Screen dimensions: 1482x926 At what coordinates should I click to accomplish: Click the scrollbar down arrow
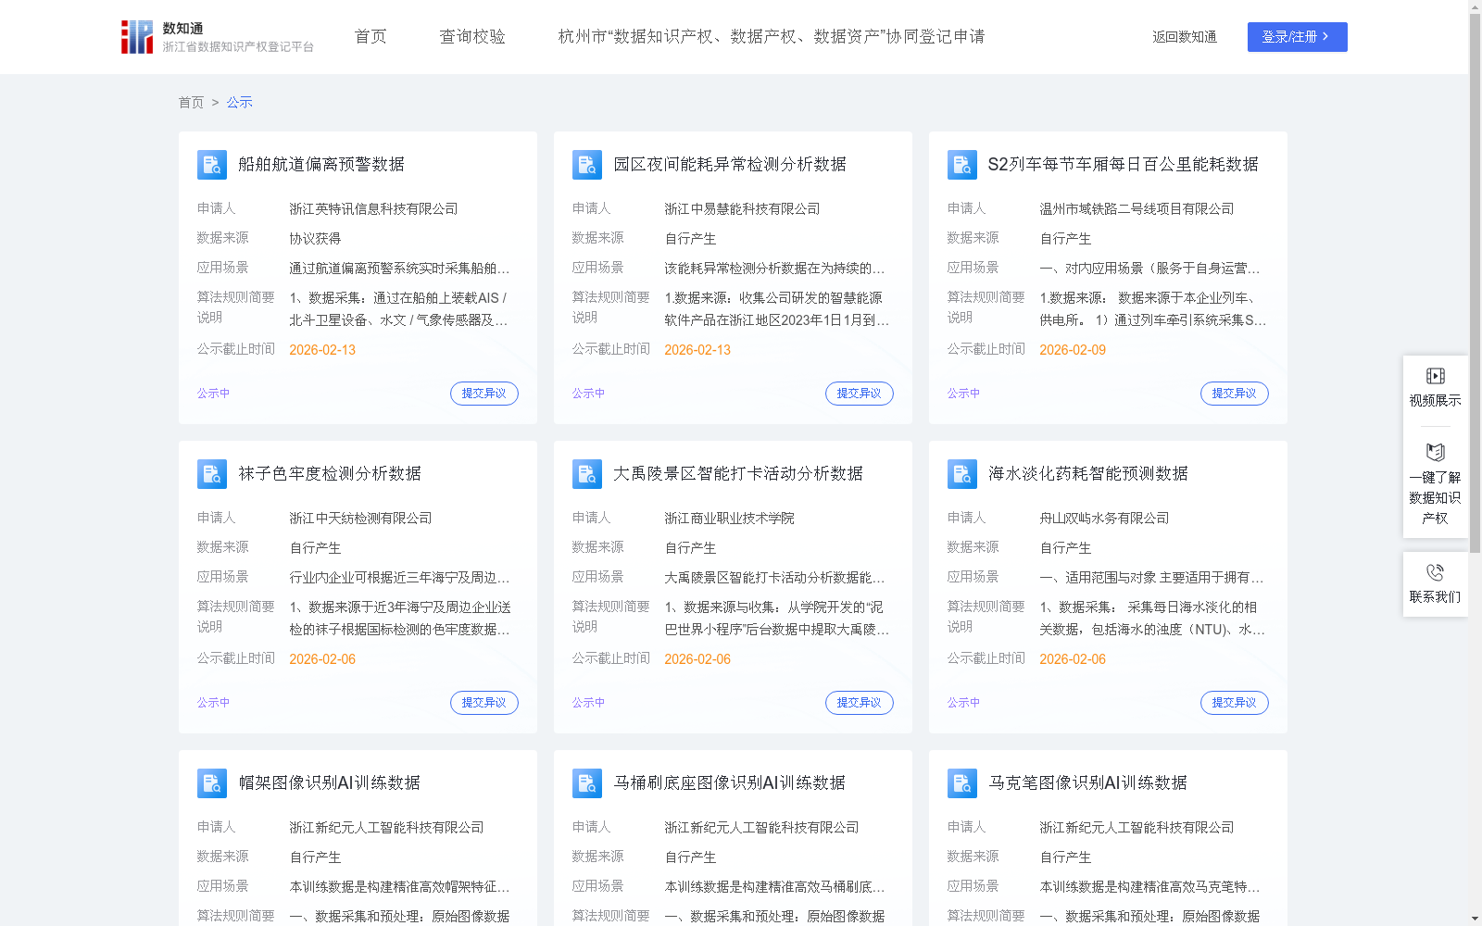[1475, 919]
